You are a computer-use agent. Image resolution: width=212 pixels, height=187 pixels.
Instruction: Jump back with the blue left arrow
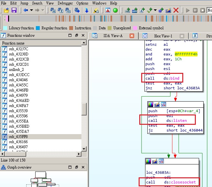(26, 10)
